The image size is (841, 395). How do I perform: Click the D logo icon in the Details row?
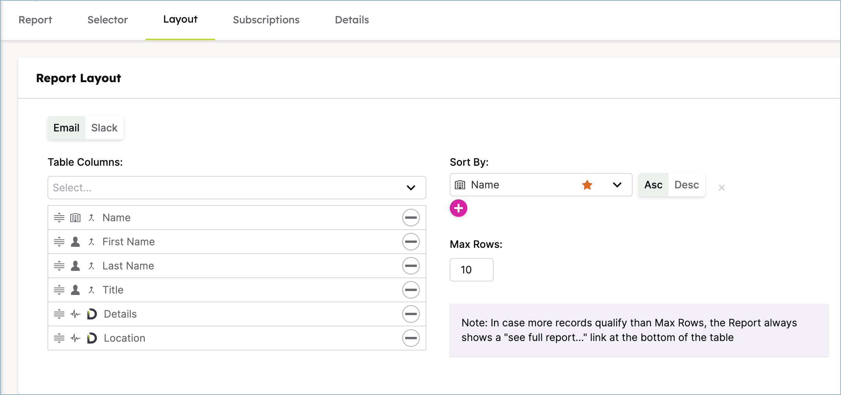click(92, 314)
